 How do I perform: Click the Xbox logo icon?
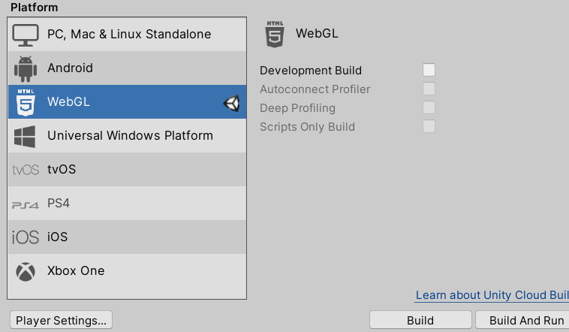point(26,272)
